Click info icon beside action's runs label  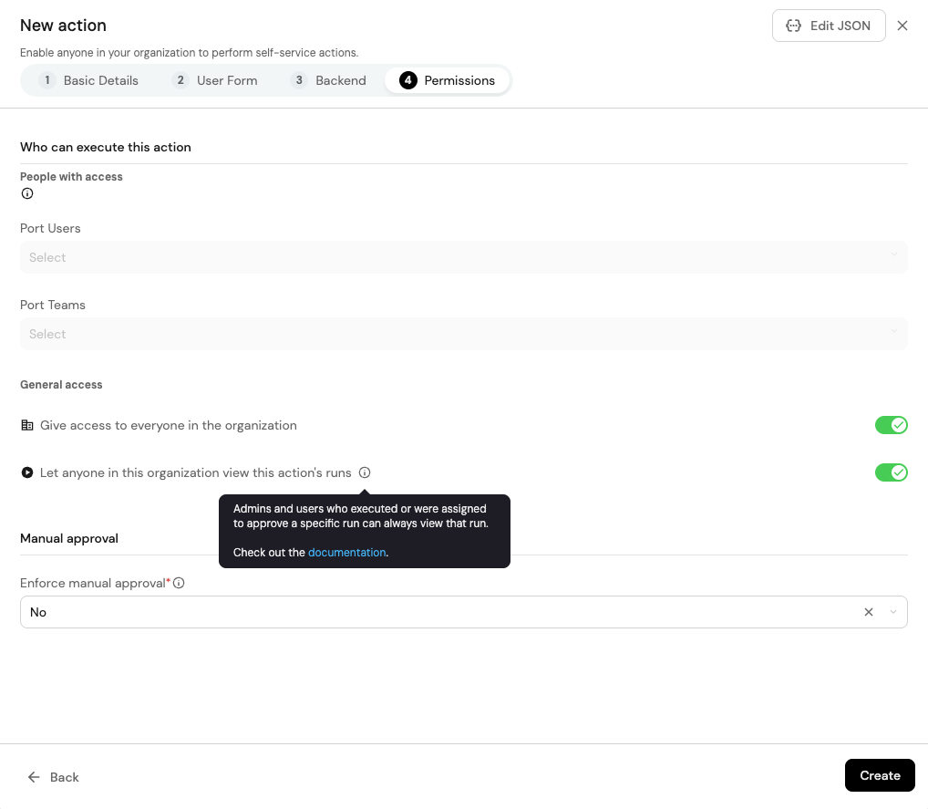click(x=365, y=472)
